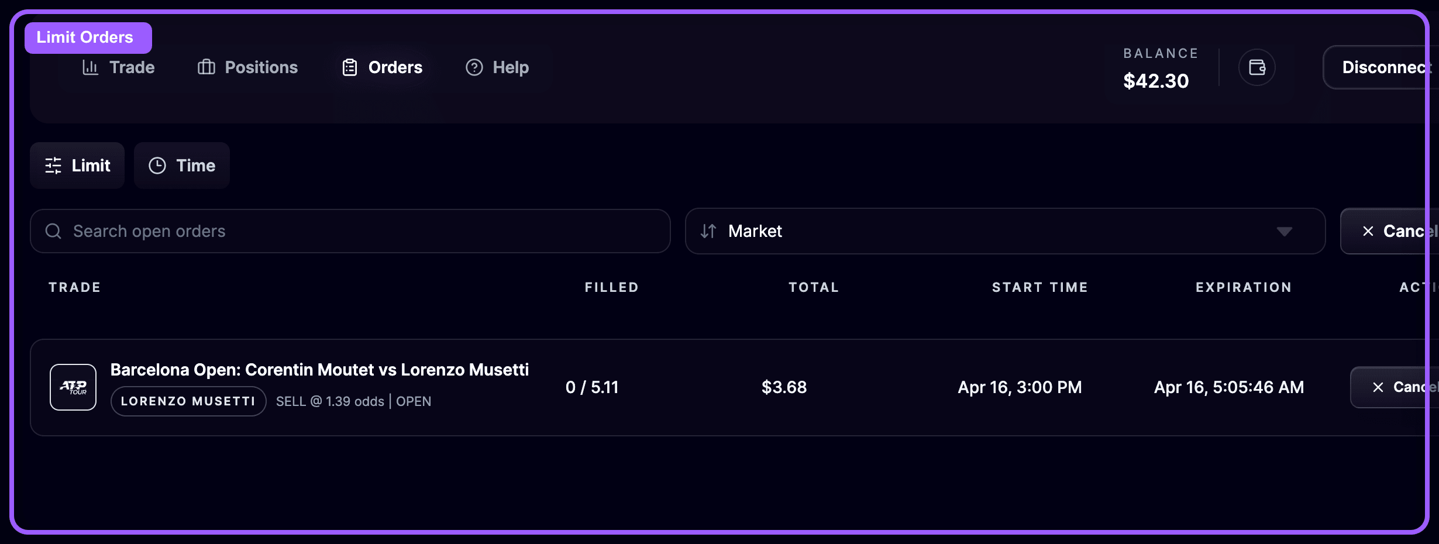The height and width of the screenshot is (544, 1439).
Task: Click the Positions briefcase icon
Action: (x=206, y=67)
